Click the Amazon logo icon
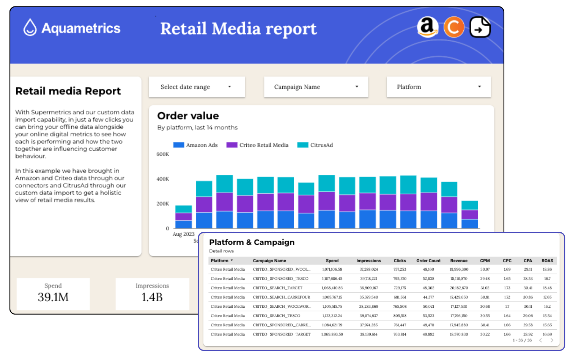This screenshot has width=573, height=357. pos(427,27)
